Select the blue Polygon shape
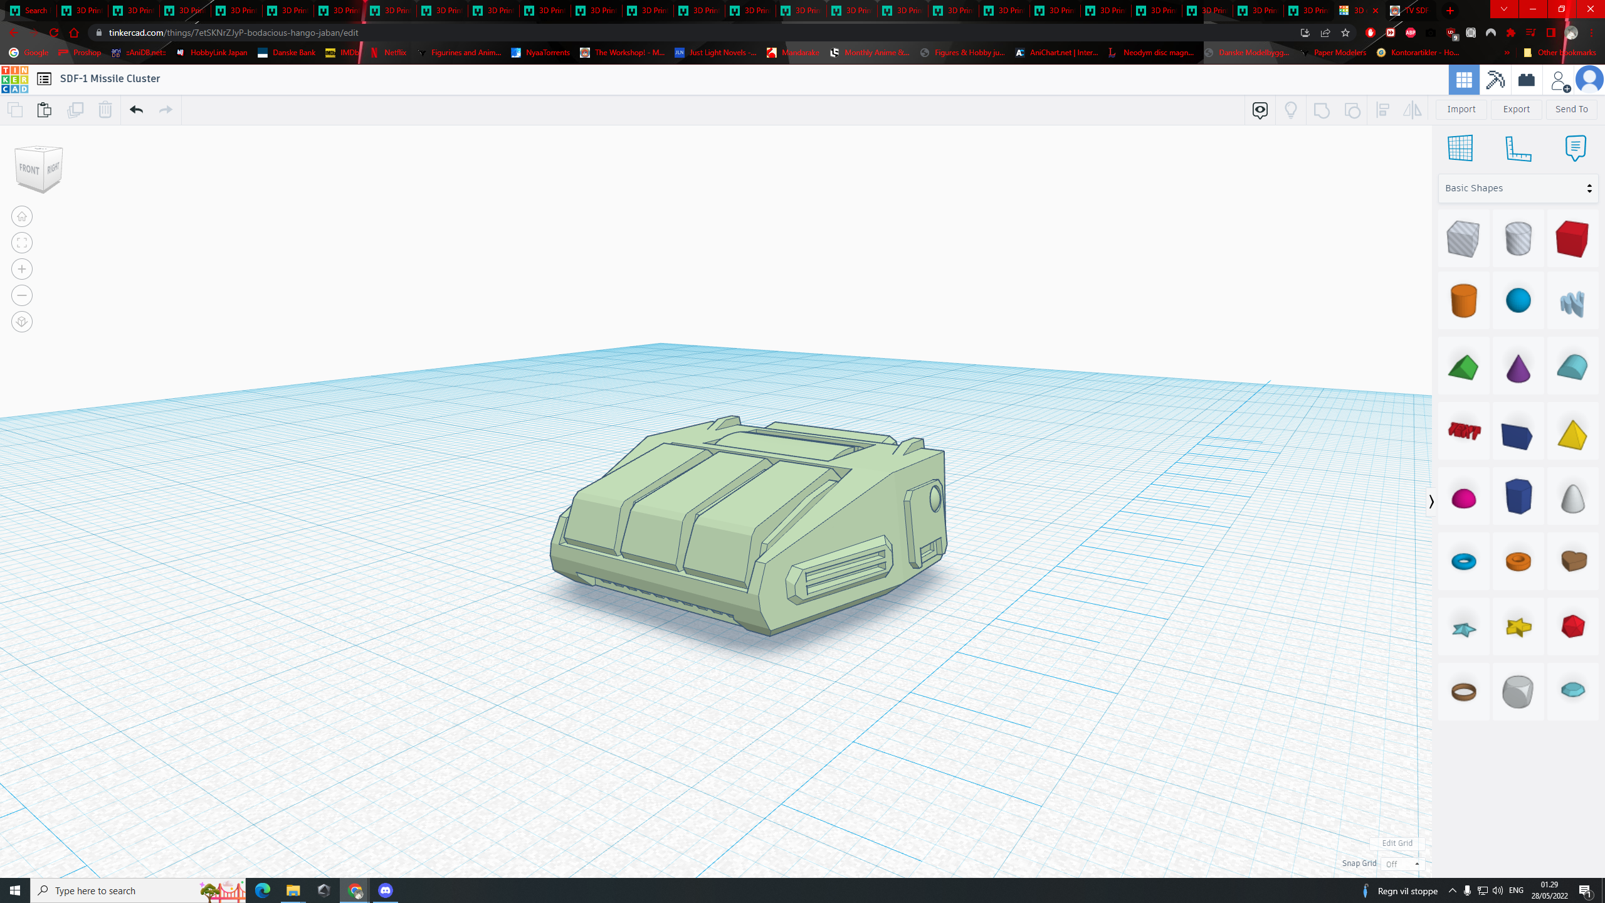 [x=1518, y=497]
